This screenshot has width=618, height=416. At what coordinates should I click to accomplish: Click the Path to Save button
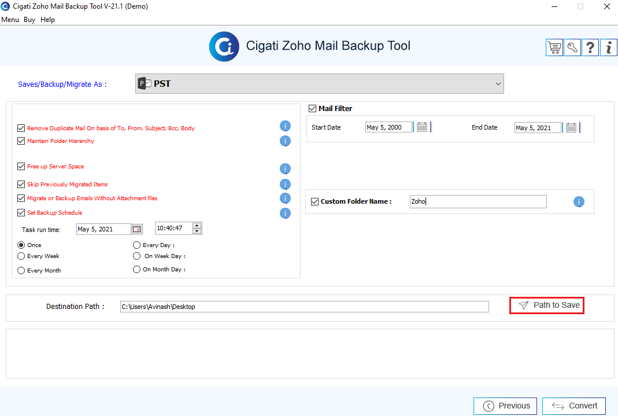tap(547, 305)
